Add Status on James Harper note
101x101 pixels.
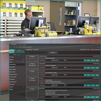click(32, 73)
